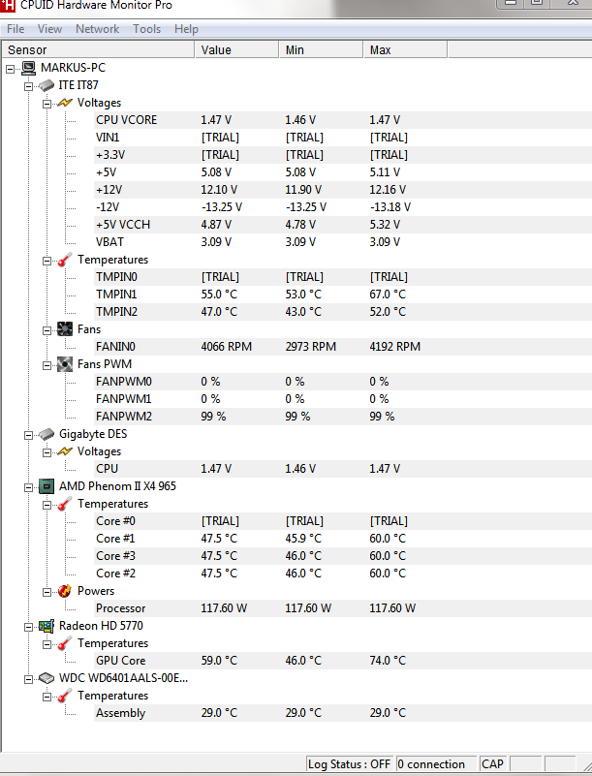Image resolution: width=592 pixels, height=776 pixels.
Task: Select the -12V voltage row
Action: [x=343, y=207]
